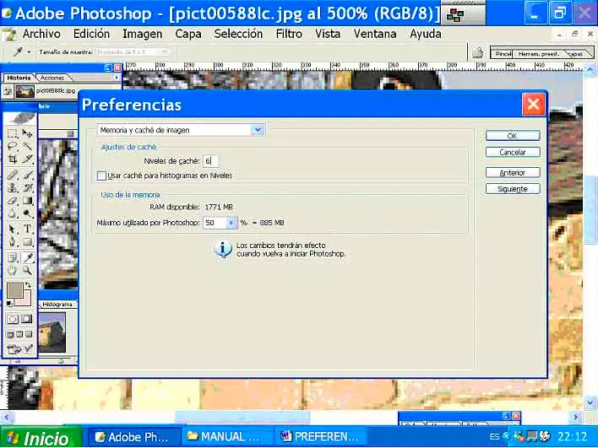Open the Imagen menu

(x=142, y=34)
